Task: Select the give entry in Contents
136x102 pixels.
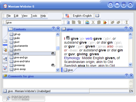Action: tap(32, 54)
